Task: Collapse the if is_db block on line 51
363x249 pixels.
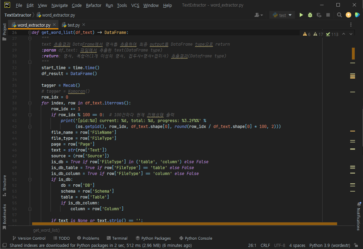Action: point(30,179)
